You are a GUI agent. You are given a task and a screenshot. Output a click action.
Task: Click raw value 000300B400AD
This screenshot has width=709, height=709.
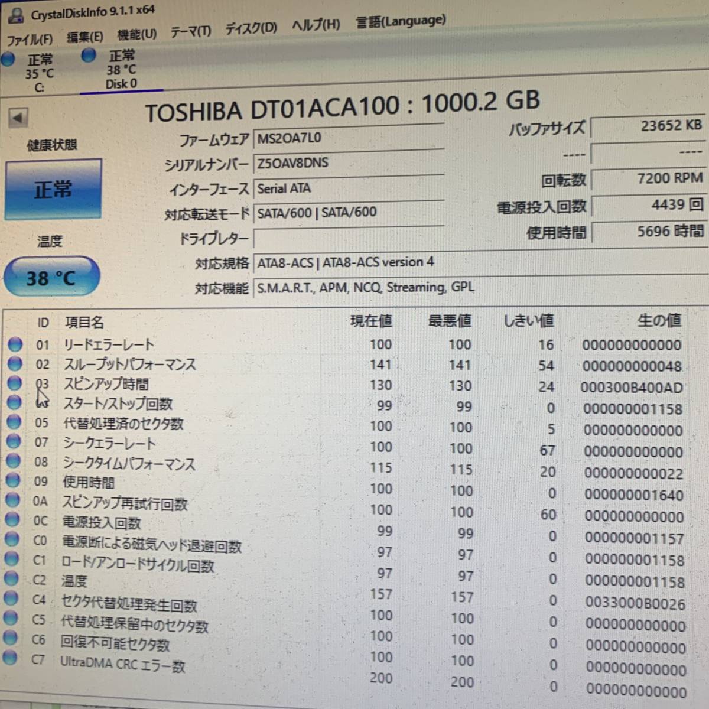(632, 388)
